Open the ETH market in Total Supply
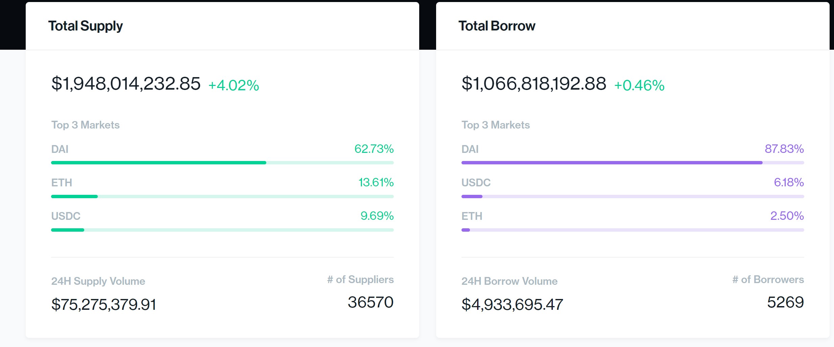The image size is (834, 347). tap(62, 183)
